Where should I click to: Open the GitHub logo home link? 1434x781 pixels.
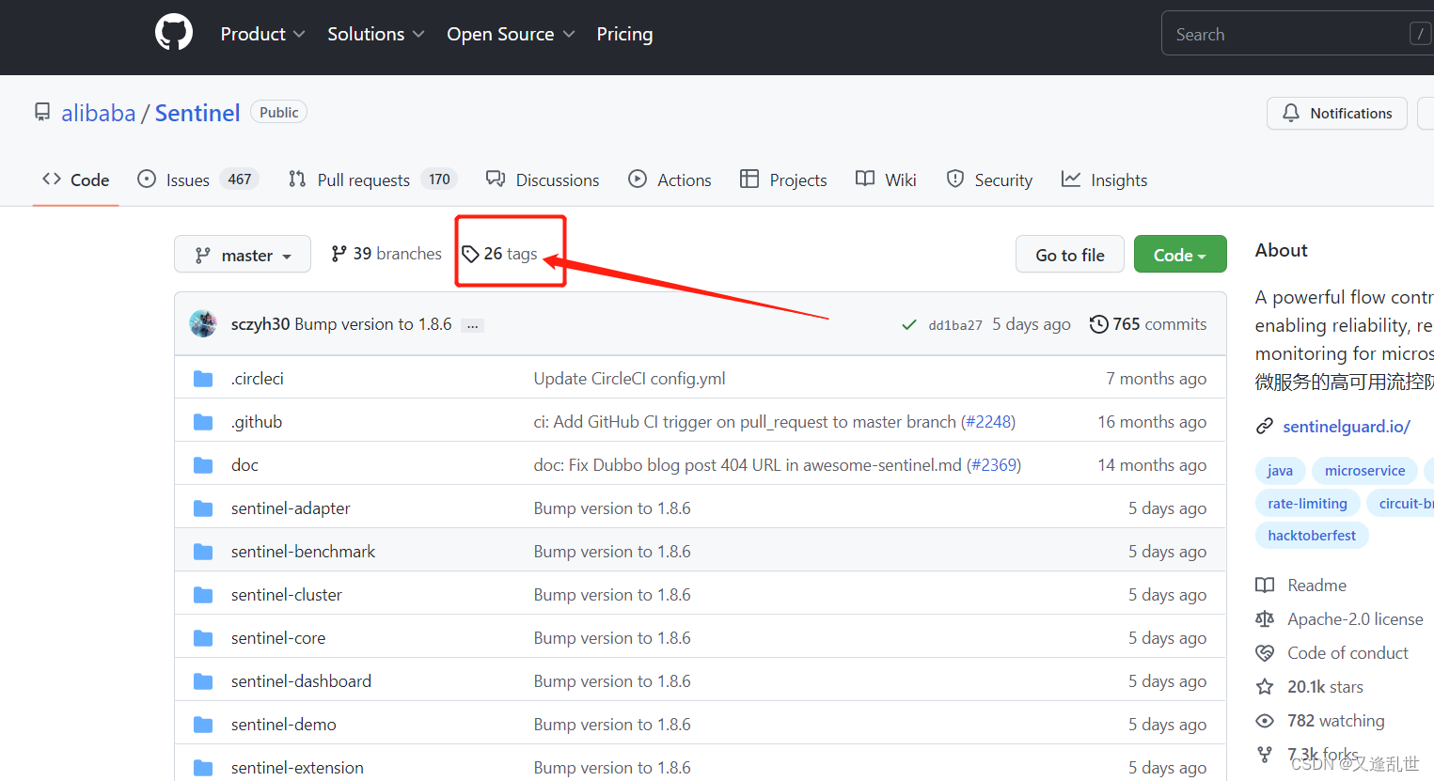174,33
